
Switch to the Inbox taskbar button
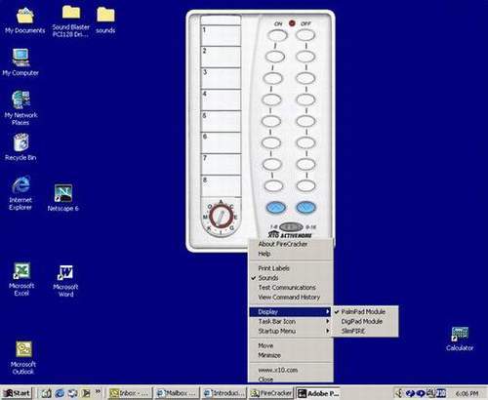point(129,393)
